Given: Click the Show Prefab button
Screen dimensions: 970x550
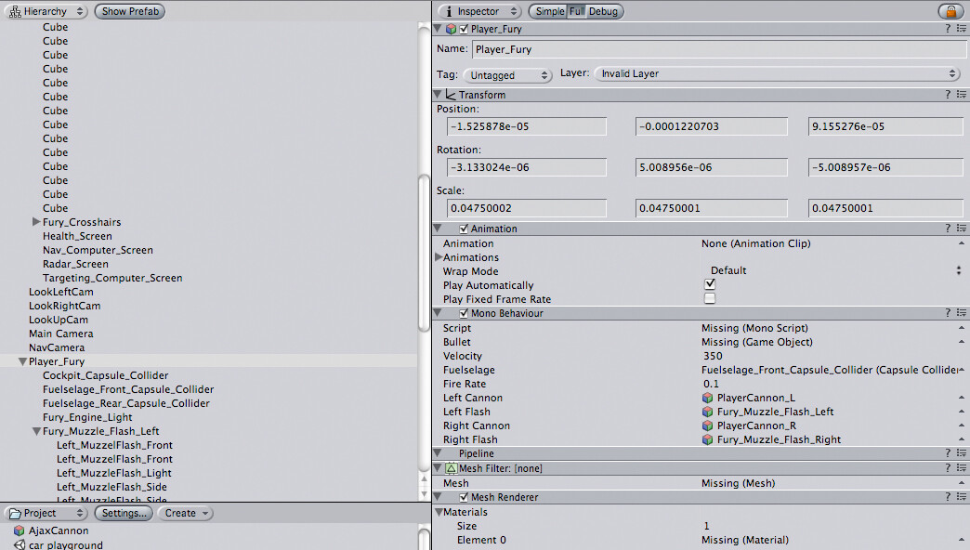Looking at the screenshot, I should [129, 10].
